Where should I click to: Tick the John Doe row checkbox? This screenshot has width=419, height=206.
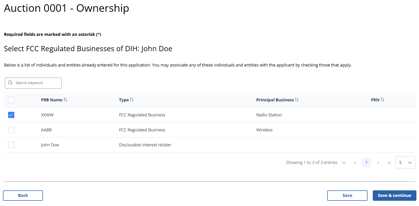[11, 145]
